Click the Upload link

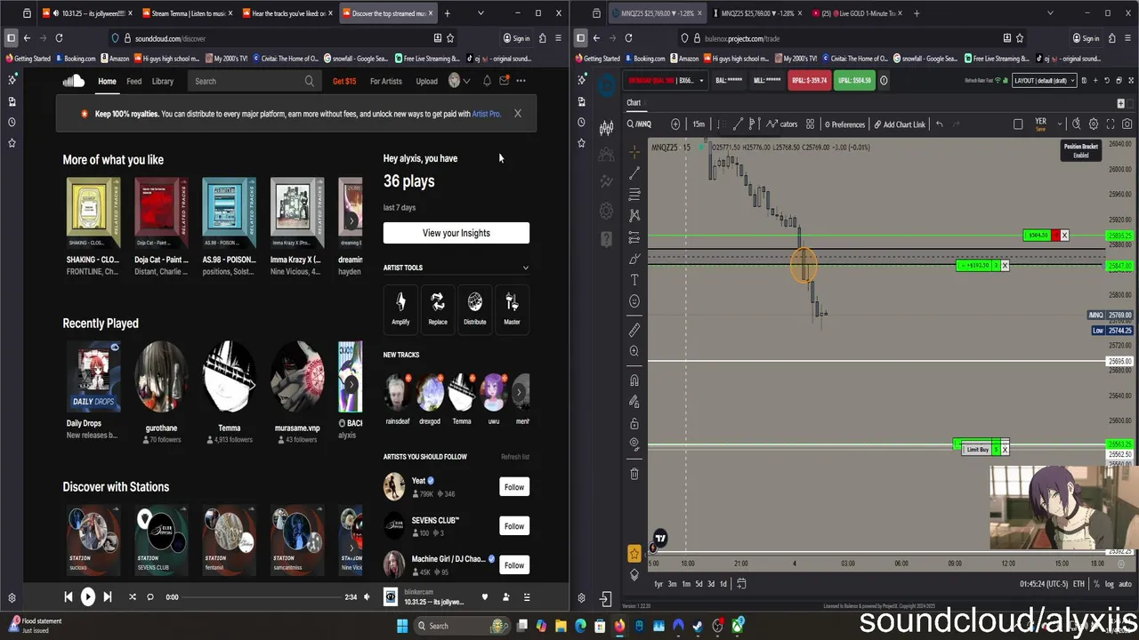426,81
